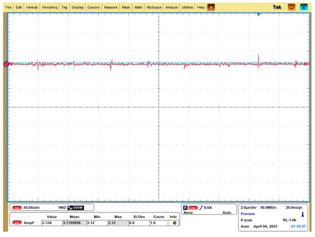Click the C2 badge in Ampl measurement row

tap(17, 223)
